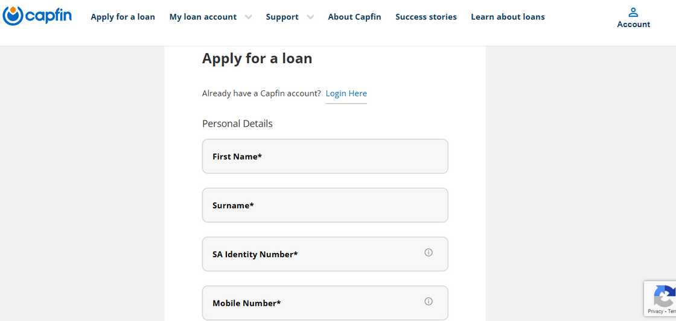Image resolution: width=676 pixels, height=321 pixels.
Task: Select the My loan account menu
Action: (203, 17)
